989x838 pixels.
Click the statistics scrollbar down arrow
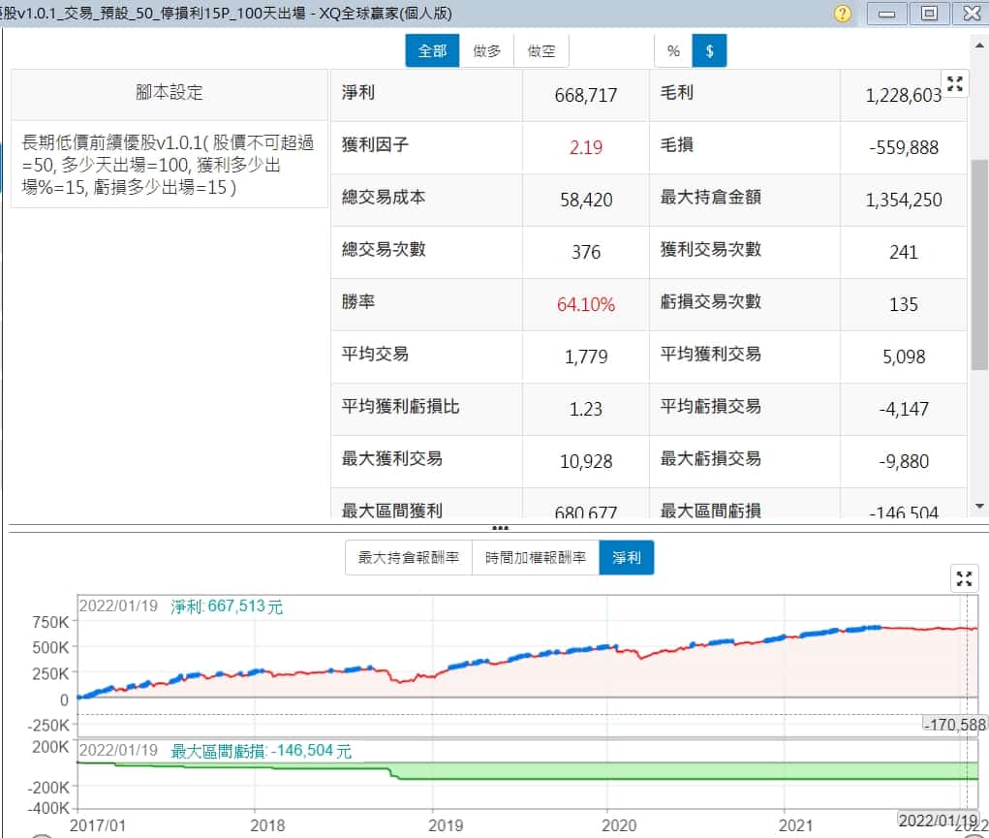[x=979, y=505]
